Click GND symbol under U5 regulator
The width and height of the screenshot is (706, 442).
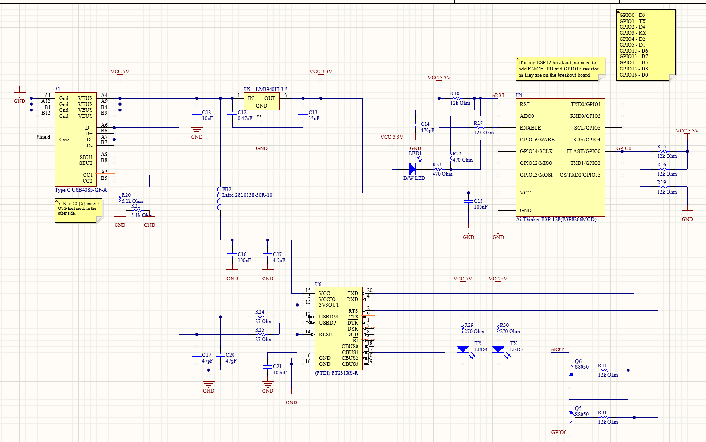262,145
